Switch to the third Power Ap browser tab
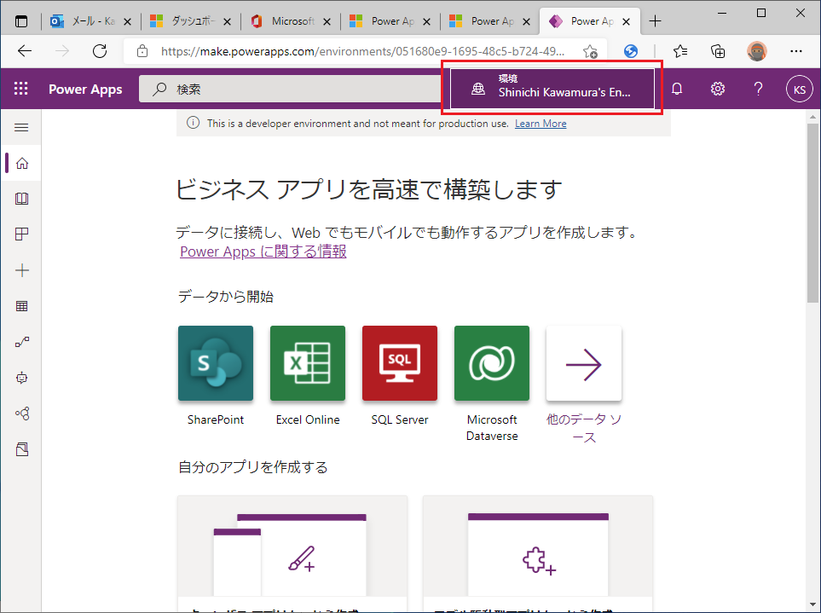Image resolution: width=821 pixels, height=613 pixels. point(591,21)
